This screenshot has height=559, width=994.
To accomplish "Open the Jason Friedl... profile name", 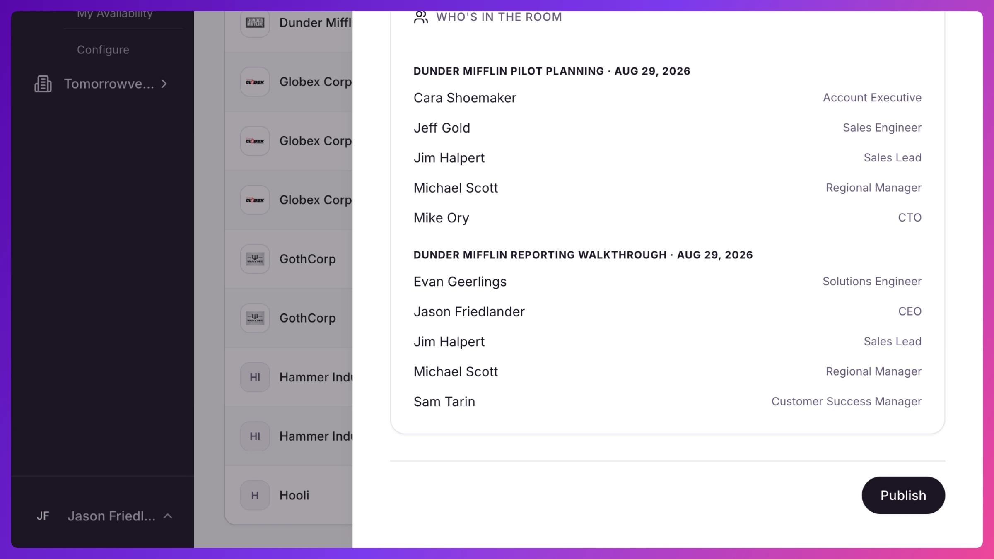I will tap(111, 516).
